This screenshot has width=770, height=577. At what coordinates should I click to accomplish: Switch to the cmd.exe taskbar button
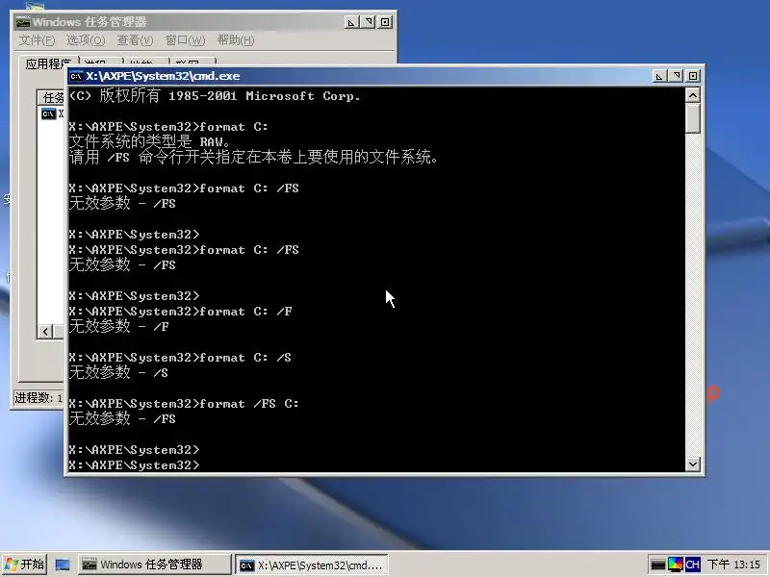point(311,564)
